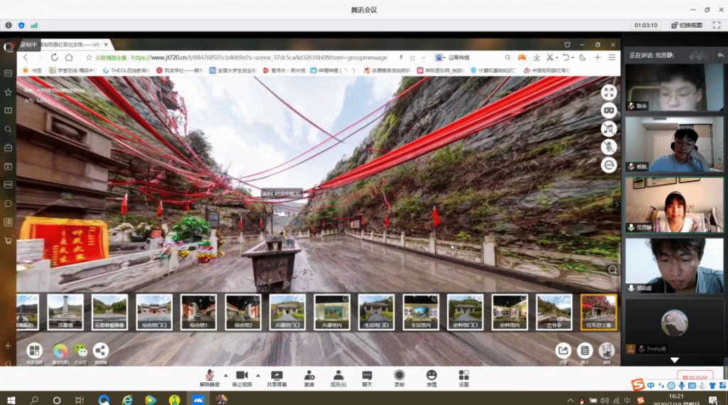728x405 pixels.
Task: Click the Windows Start button
Action: click(10, 399)
